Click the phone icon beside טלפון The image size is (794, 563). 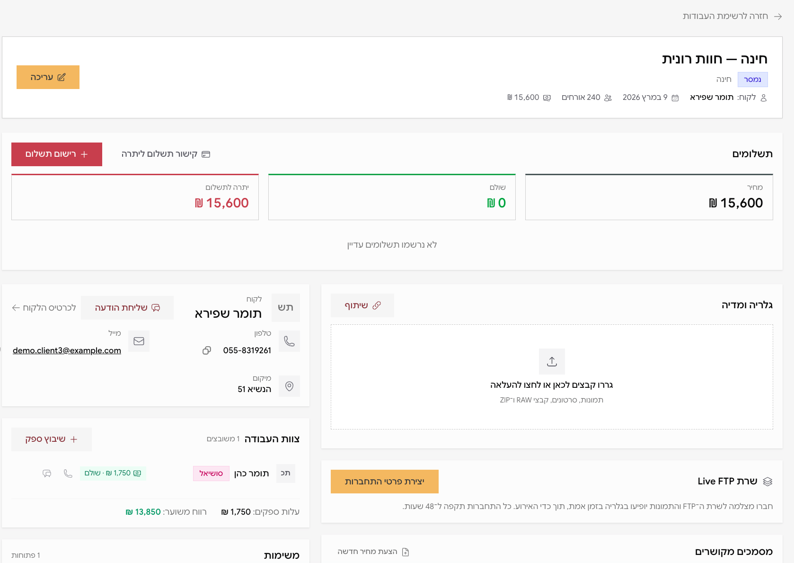[x=289, y=341]
